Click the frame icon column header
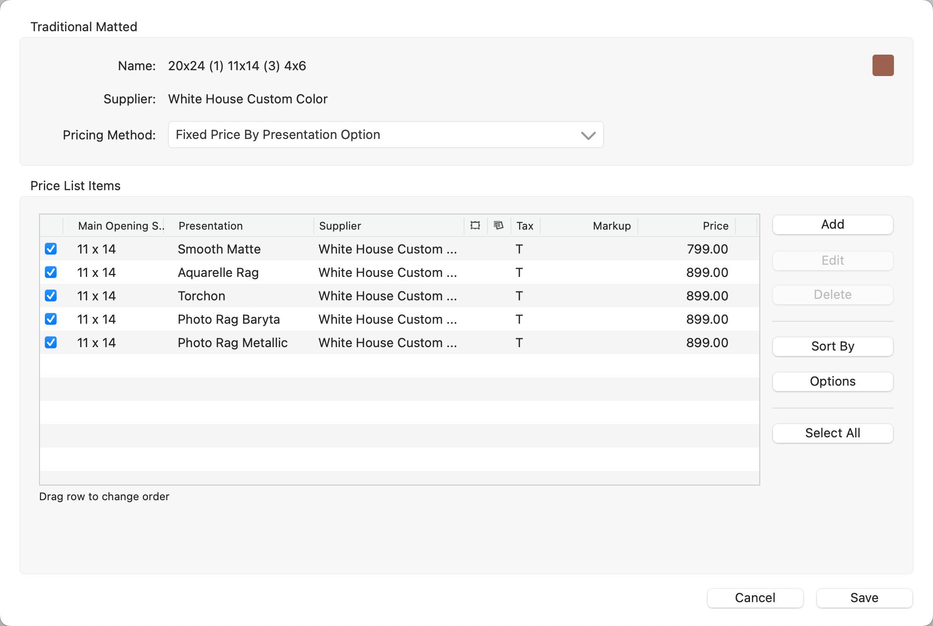Screen dimensions: 933x626 click(475, 225)
